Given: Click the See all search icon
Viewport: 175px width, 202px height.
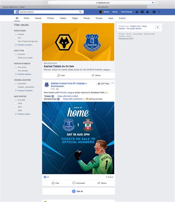Looking at the screenshot, I should pos(73,191).
